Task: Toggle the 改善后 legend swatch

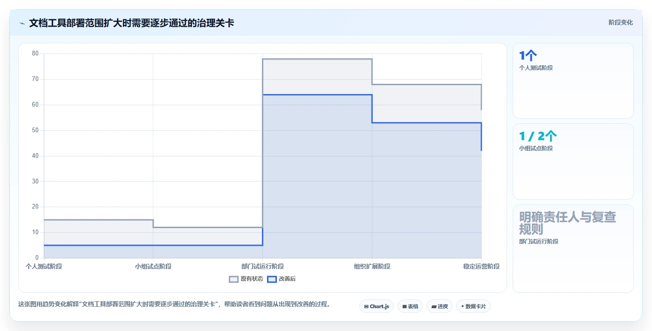Action: [x=272, y=279]
